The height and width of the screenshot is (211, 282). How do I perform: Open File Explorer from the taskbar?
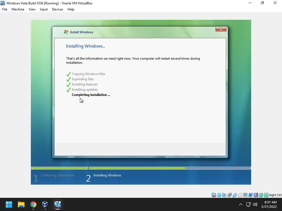pos(21,204)
